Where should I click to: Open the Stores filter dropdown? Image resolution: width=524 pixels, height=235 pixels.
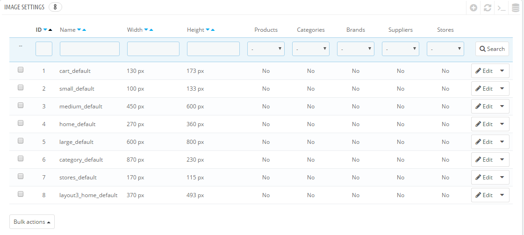coord(445,49)
